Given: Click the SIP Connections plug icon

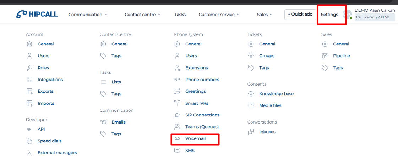Looking at the screenshot, I should point(177,115).
